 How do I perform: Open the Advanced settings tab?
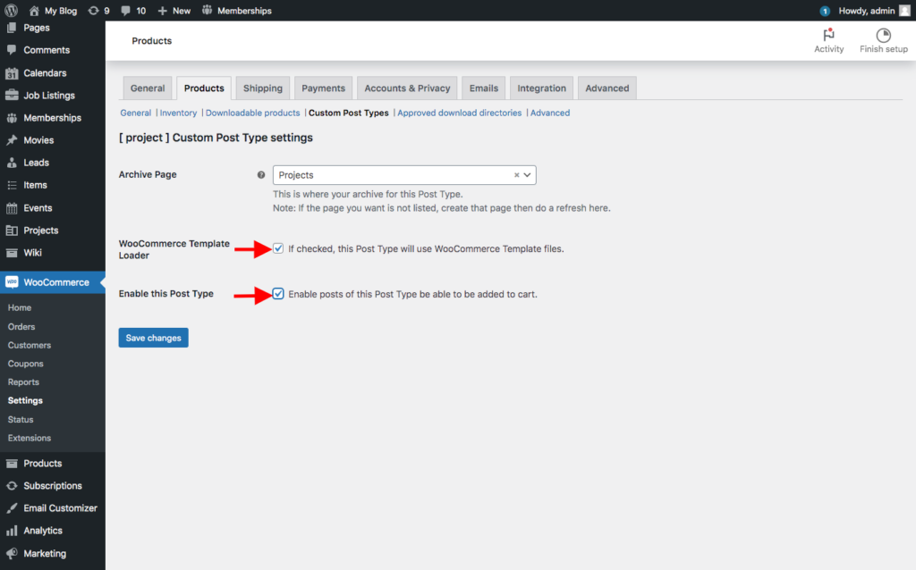click(x=607, y=88)
